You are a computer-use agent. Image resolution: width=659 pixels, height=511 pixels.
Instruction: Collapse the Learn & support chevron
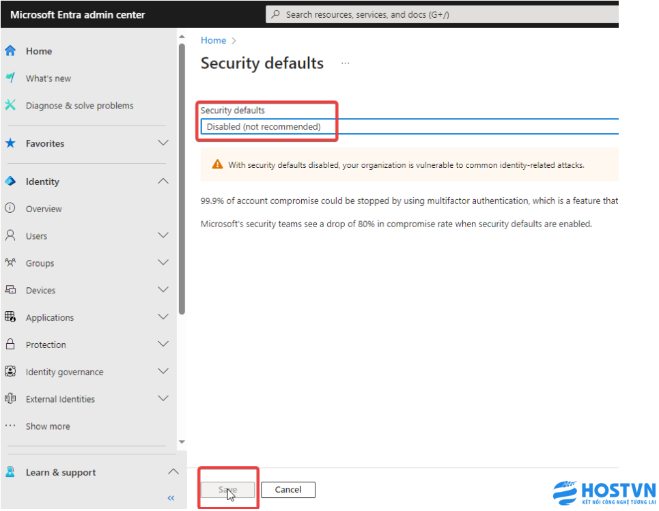pyautogui.click(x=173, y=471)
